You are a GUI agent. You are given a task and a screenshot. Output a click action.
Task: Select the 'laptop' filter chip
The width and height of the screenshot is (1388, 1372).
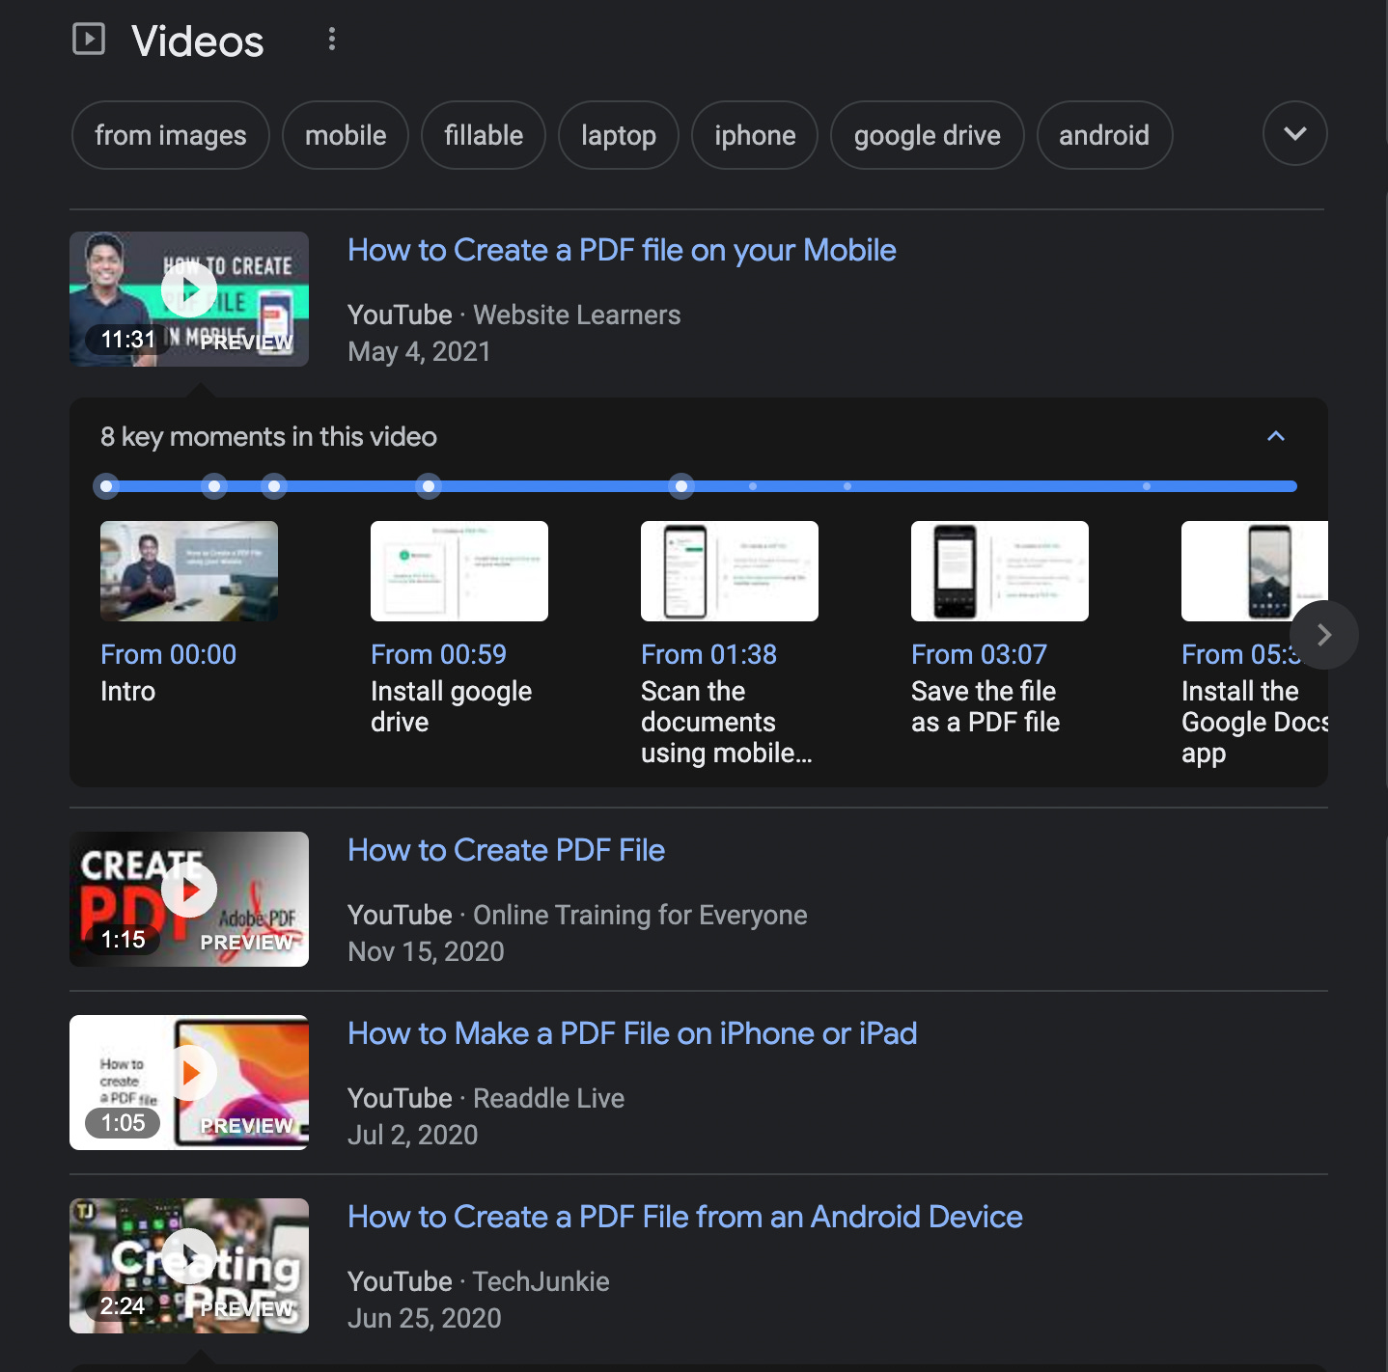[x=619, y=135]
